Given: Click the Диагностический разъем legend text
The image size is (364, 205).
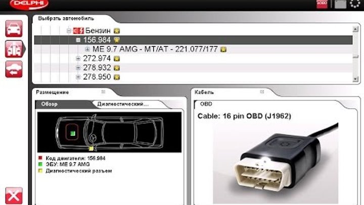Looking at the screenshot, I should (x=79, y=171).
